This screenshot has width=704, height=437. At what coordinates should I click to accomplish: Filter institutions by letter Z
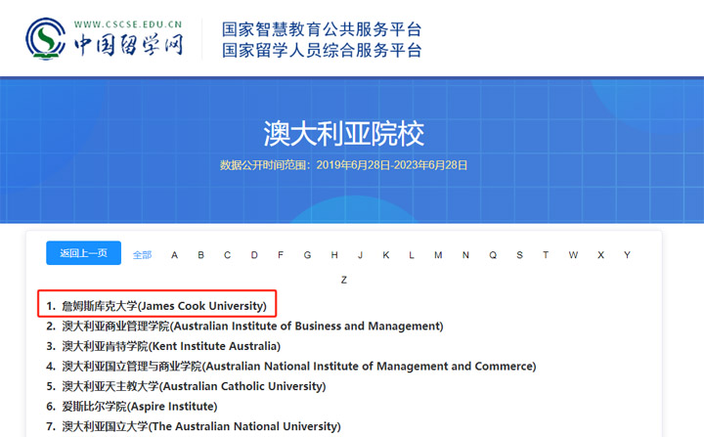[x=344, y=280]
